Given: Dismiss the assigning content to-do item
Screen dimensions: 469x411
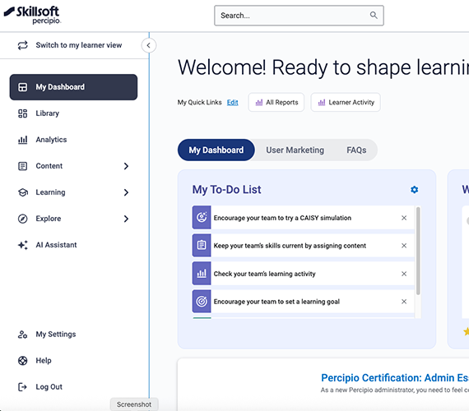Looking at the screenshot, I should point(404,246).
